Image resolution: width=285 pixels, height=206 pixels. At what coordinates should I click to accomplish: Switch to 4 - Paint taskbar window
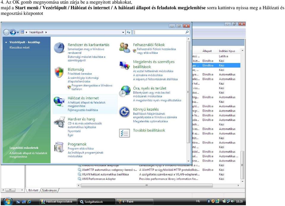pos(134,202)
